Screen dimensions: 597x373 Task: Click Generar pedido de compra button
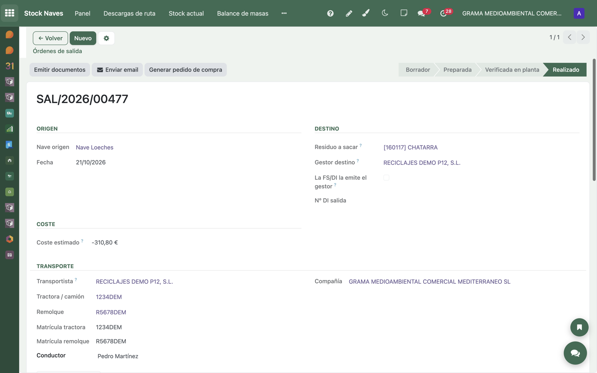click(185, 70)
